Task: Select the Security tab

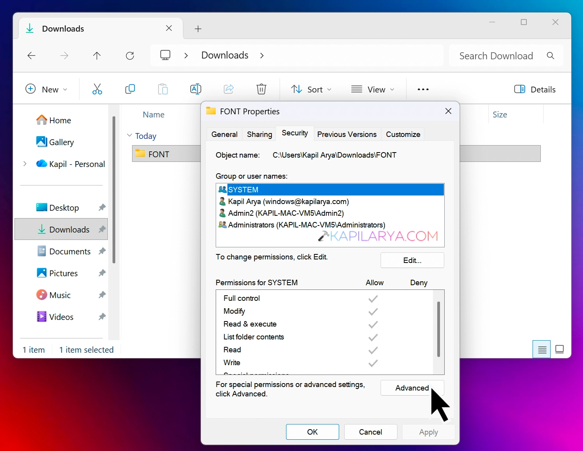Action: coord(295,133)
